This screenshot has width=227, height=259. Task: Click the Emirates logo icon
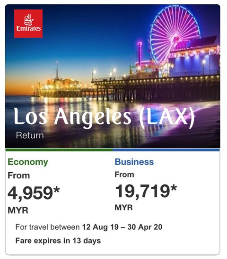28,24
